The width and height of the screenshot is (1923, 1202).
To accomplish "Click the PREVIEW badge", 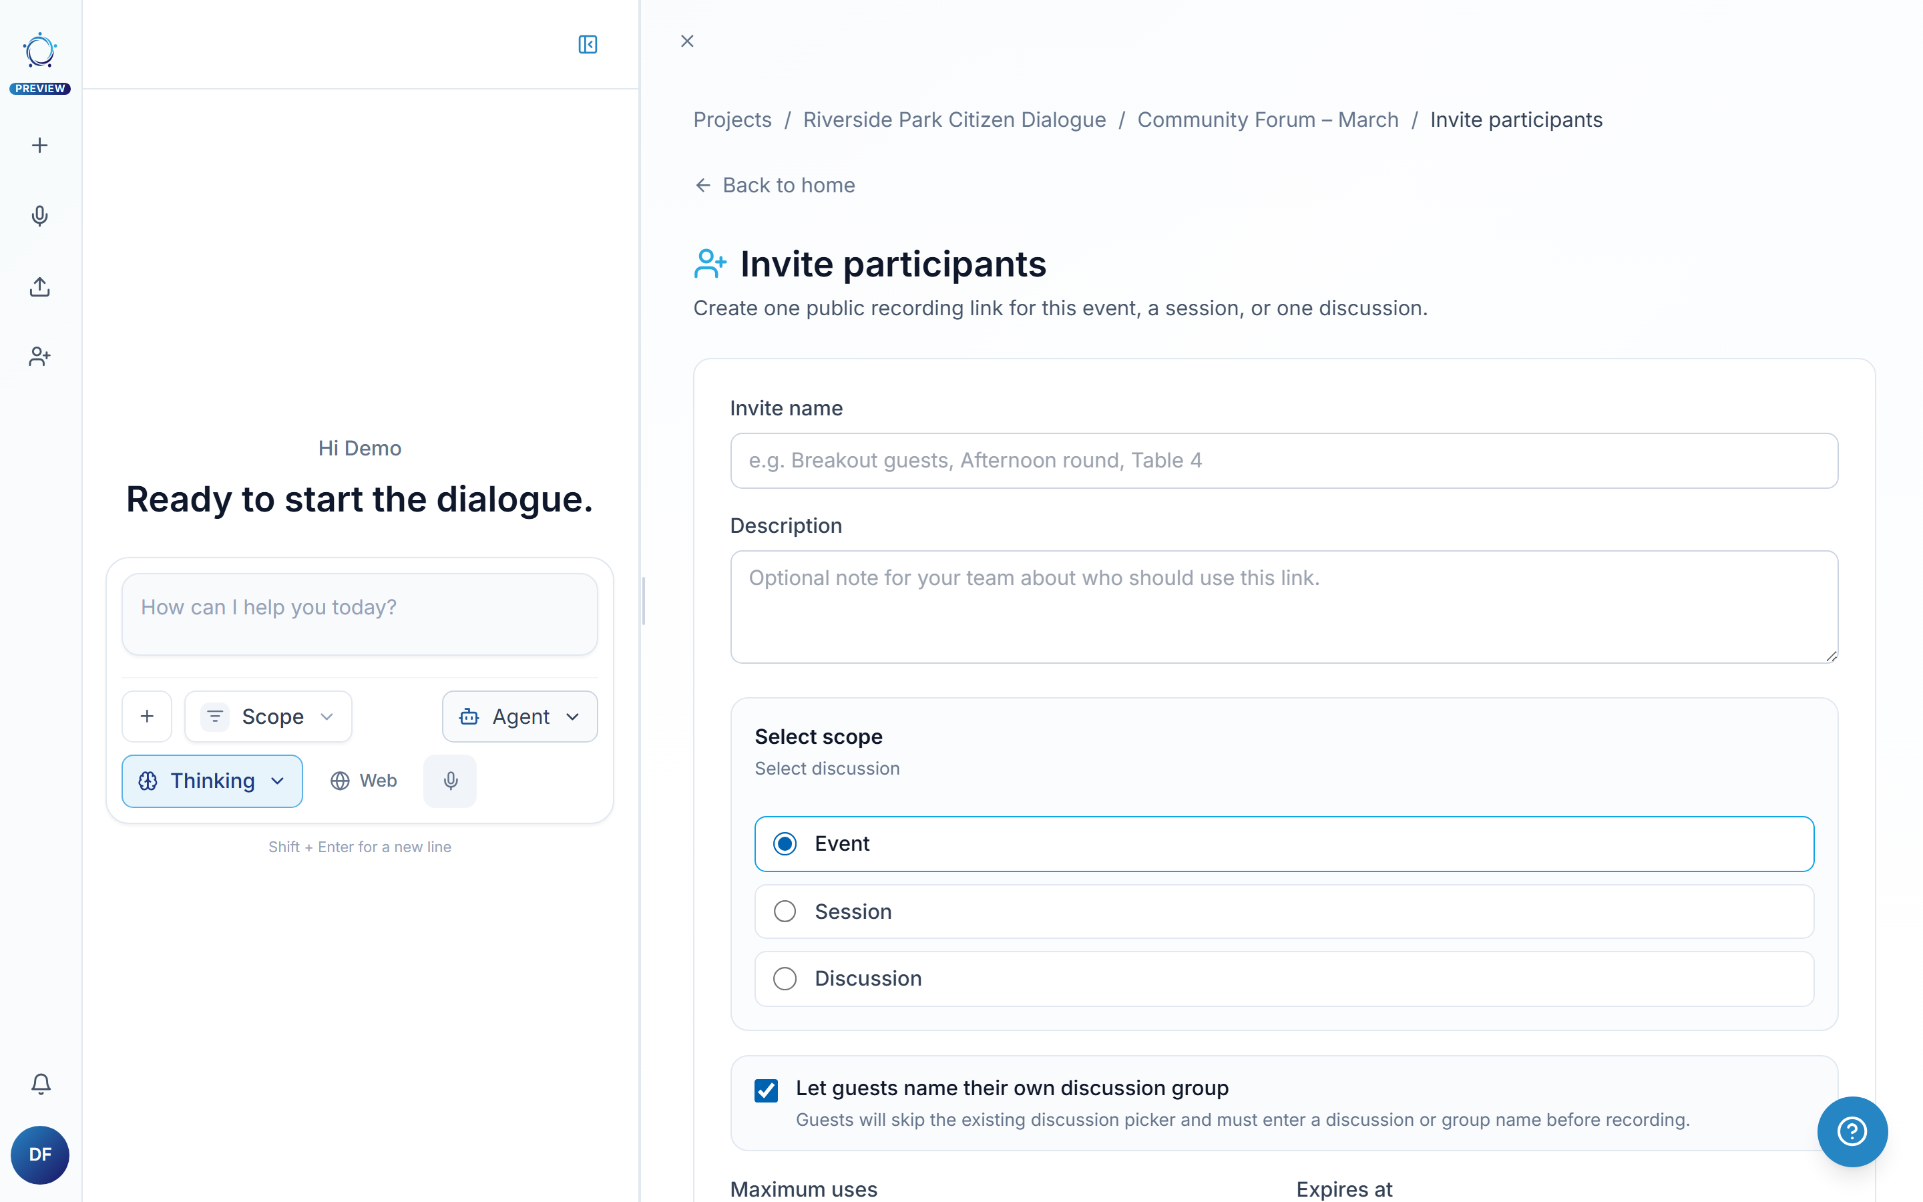I will point(40,89).
